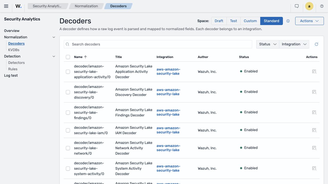Open the Actions dropdown button

[309, 21]
